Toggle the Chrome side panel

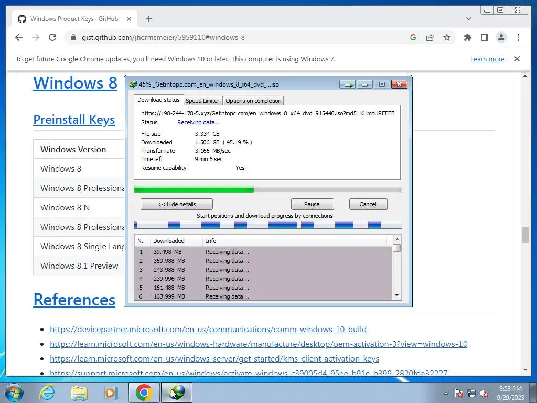[x=484, y=37]
